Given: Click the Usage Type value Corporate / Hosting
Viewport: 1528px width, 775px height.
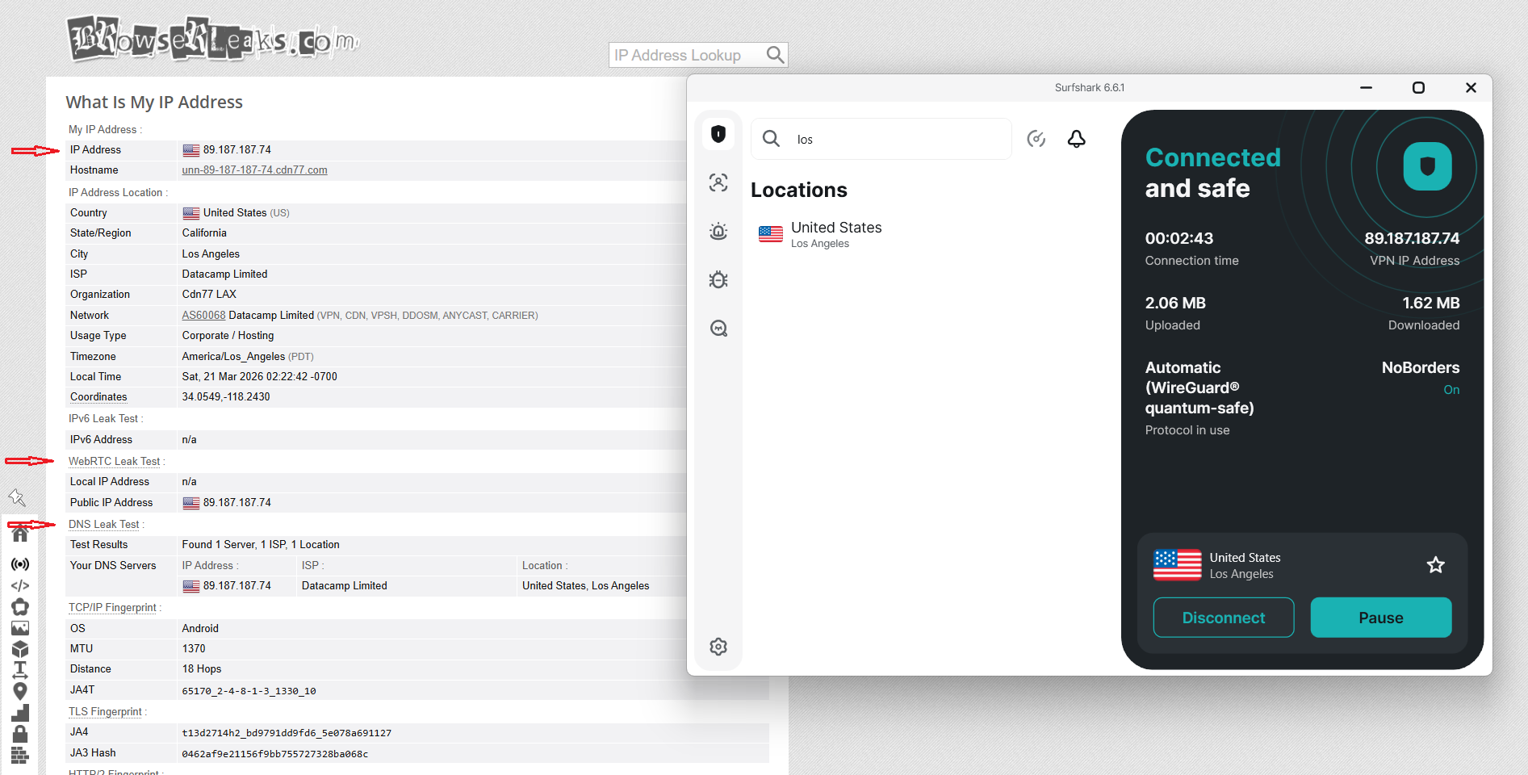Looking at the screenshot, I should (x=228, y=336).
